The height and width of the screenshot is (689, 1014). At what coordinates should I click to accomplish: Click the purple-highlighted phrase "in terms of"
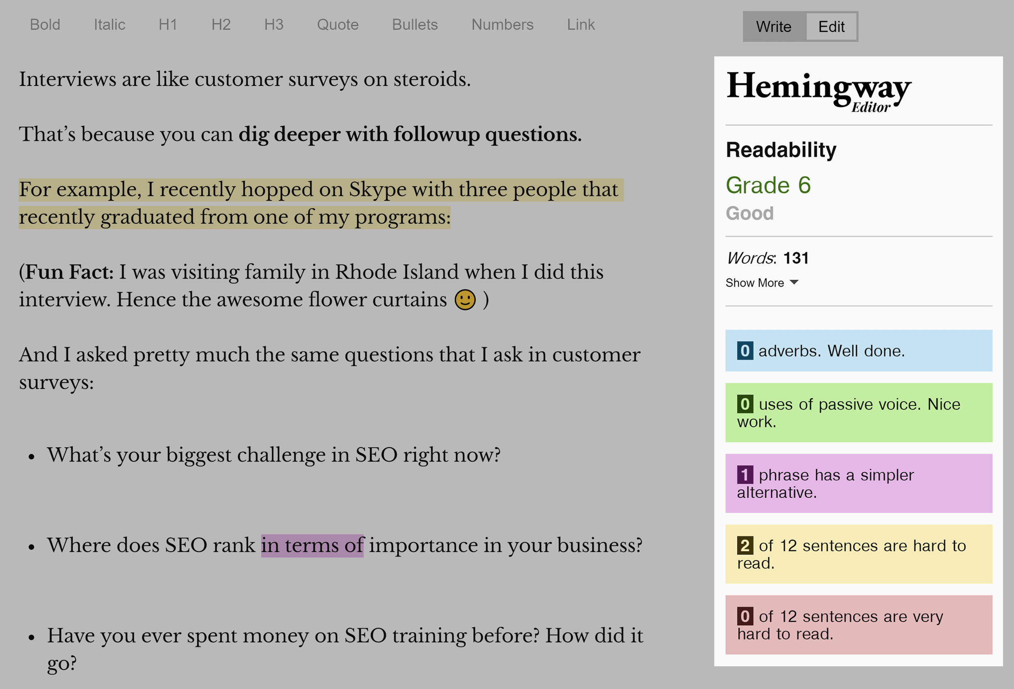(x=312, y=545)
